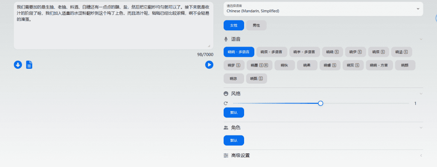Click the sliders icon beside 高级设置
The image size is (437, 167).
tap(226, 155)
